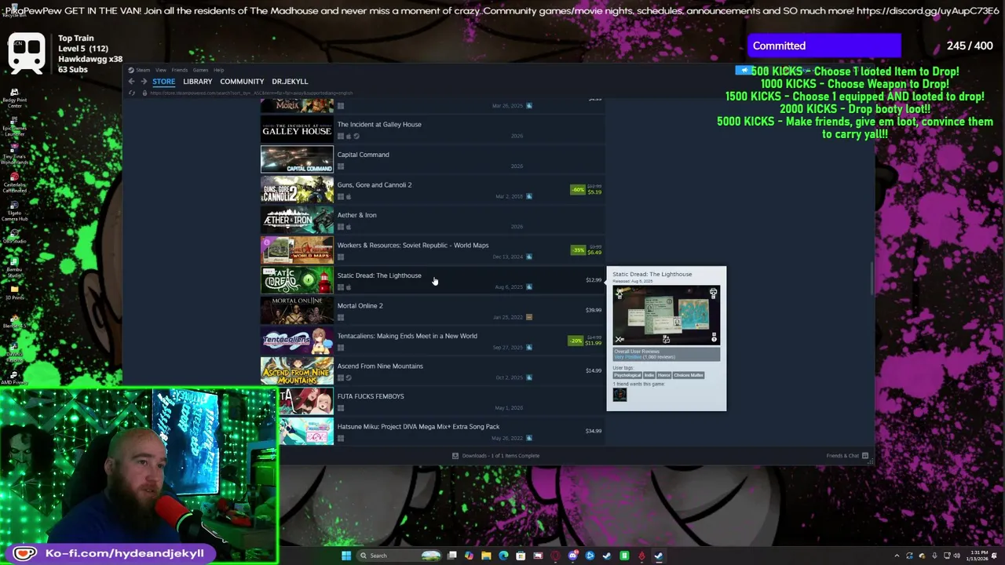Viewport: 1005px width, 565px height.
Task: Go forward with Steam forward arrow
Action: click(x=143, y=82)
